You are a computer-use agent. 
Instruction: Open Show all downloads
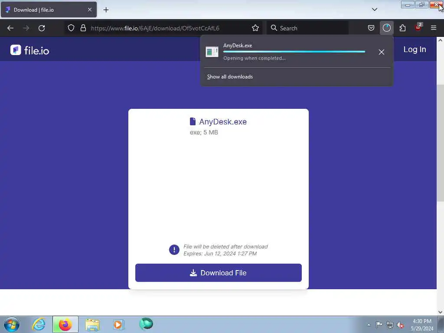pyautogui.click(x=230, y=77)
